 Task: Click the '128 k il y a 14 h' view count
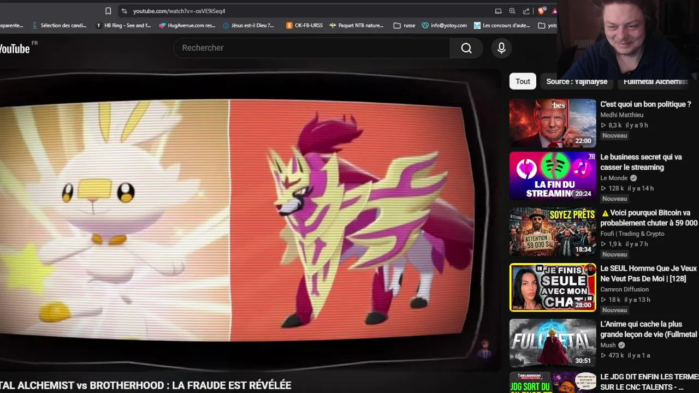[x=627, y=188]
